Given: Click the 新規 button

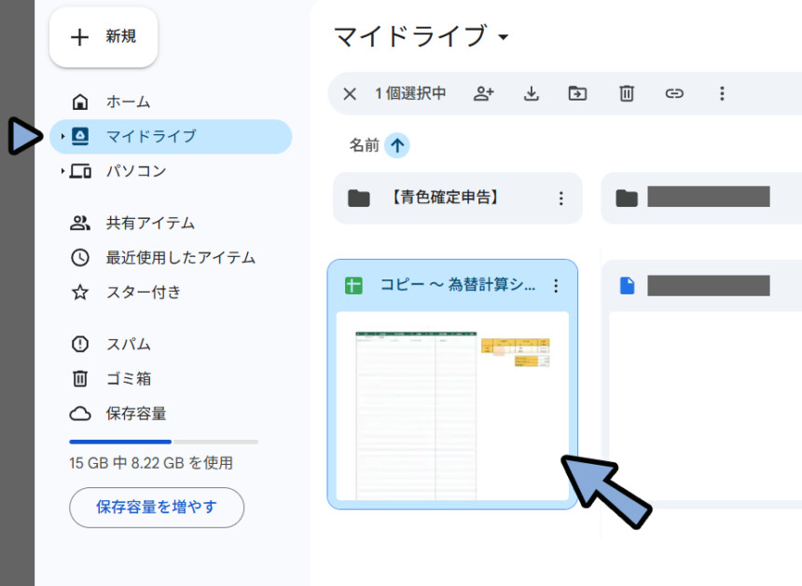Looking at the screenshot, I should [x=104, y=37].
